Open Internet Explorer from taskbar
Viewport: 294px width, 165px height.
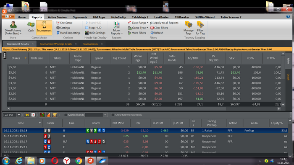pyautogui.click(x=19, y=161)
